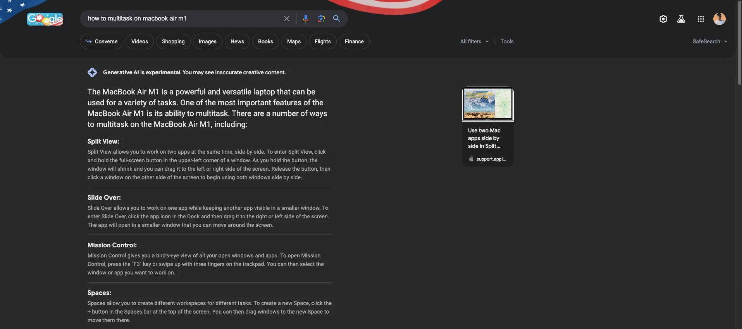Viewport: 742px width, 329px height.
Task: Switch to Finance results
Action: 354,41
